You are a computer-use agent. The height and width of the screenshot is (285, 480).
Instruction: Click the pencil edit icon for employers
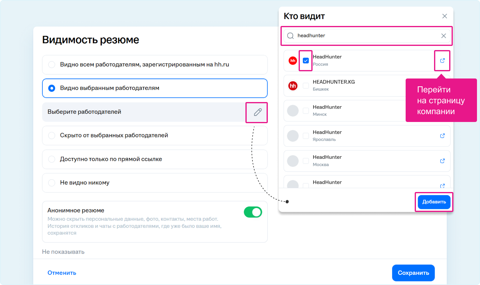click(258, 112)
